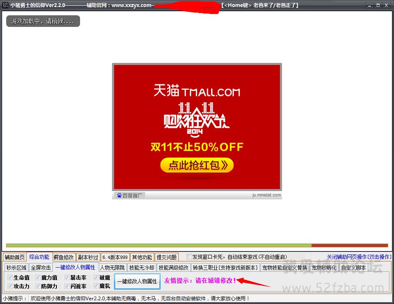Enable 发现窗口卡死 auto end game checkbox

coord(189,256)
